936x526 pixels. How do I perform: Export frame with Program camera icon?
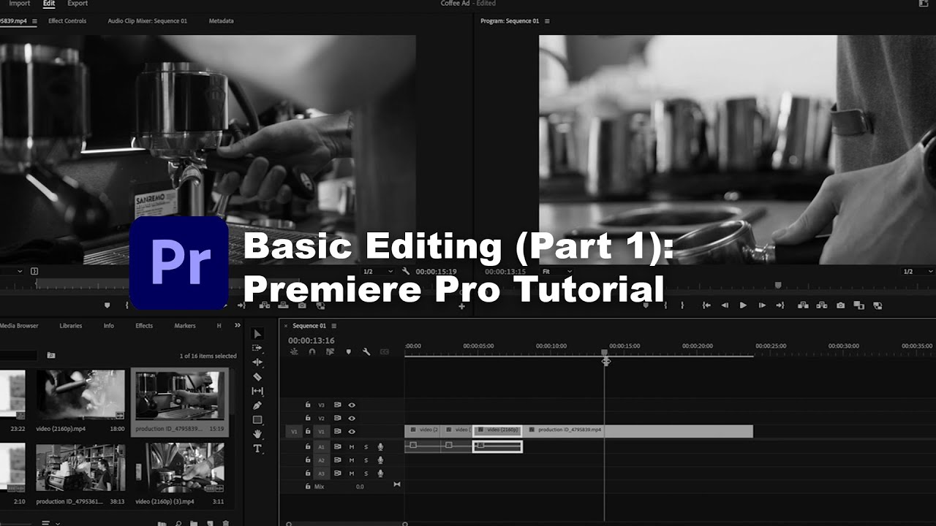841,305
